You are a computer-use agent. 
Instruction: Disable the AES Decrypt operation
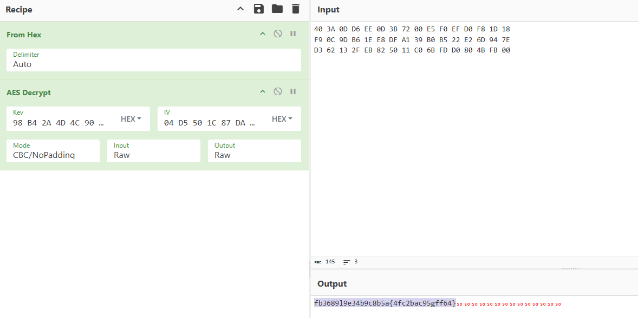[278, 91]
